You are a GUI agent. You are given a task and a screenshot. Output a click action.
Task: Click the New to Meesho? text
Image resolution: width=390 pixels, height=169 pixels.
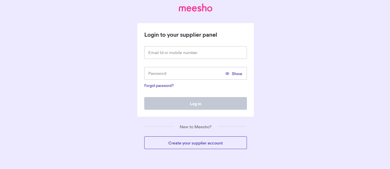click(x=195, y=127)
